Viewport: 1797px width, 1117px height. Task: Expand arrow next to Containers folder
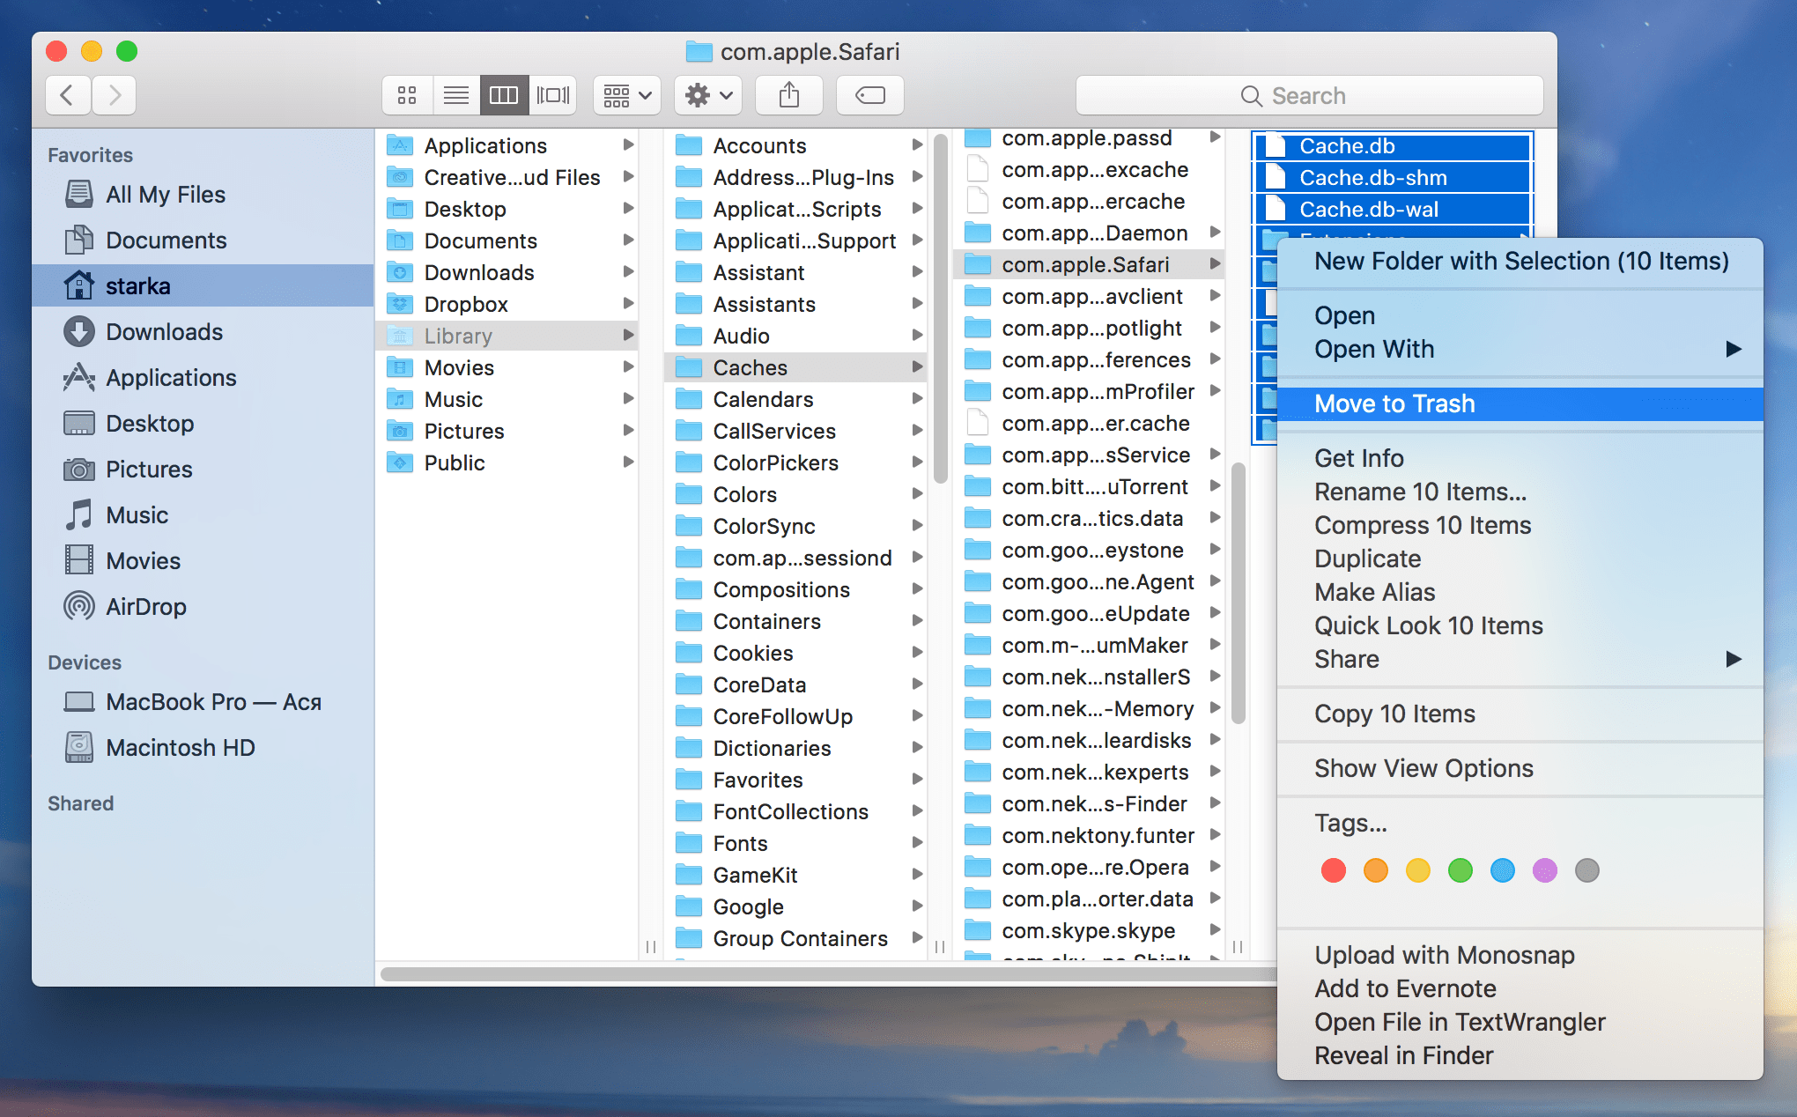[x=917, y=621]
